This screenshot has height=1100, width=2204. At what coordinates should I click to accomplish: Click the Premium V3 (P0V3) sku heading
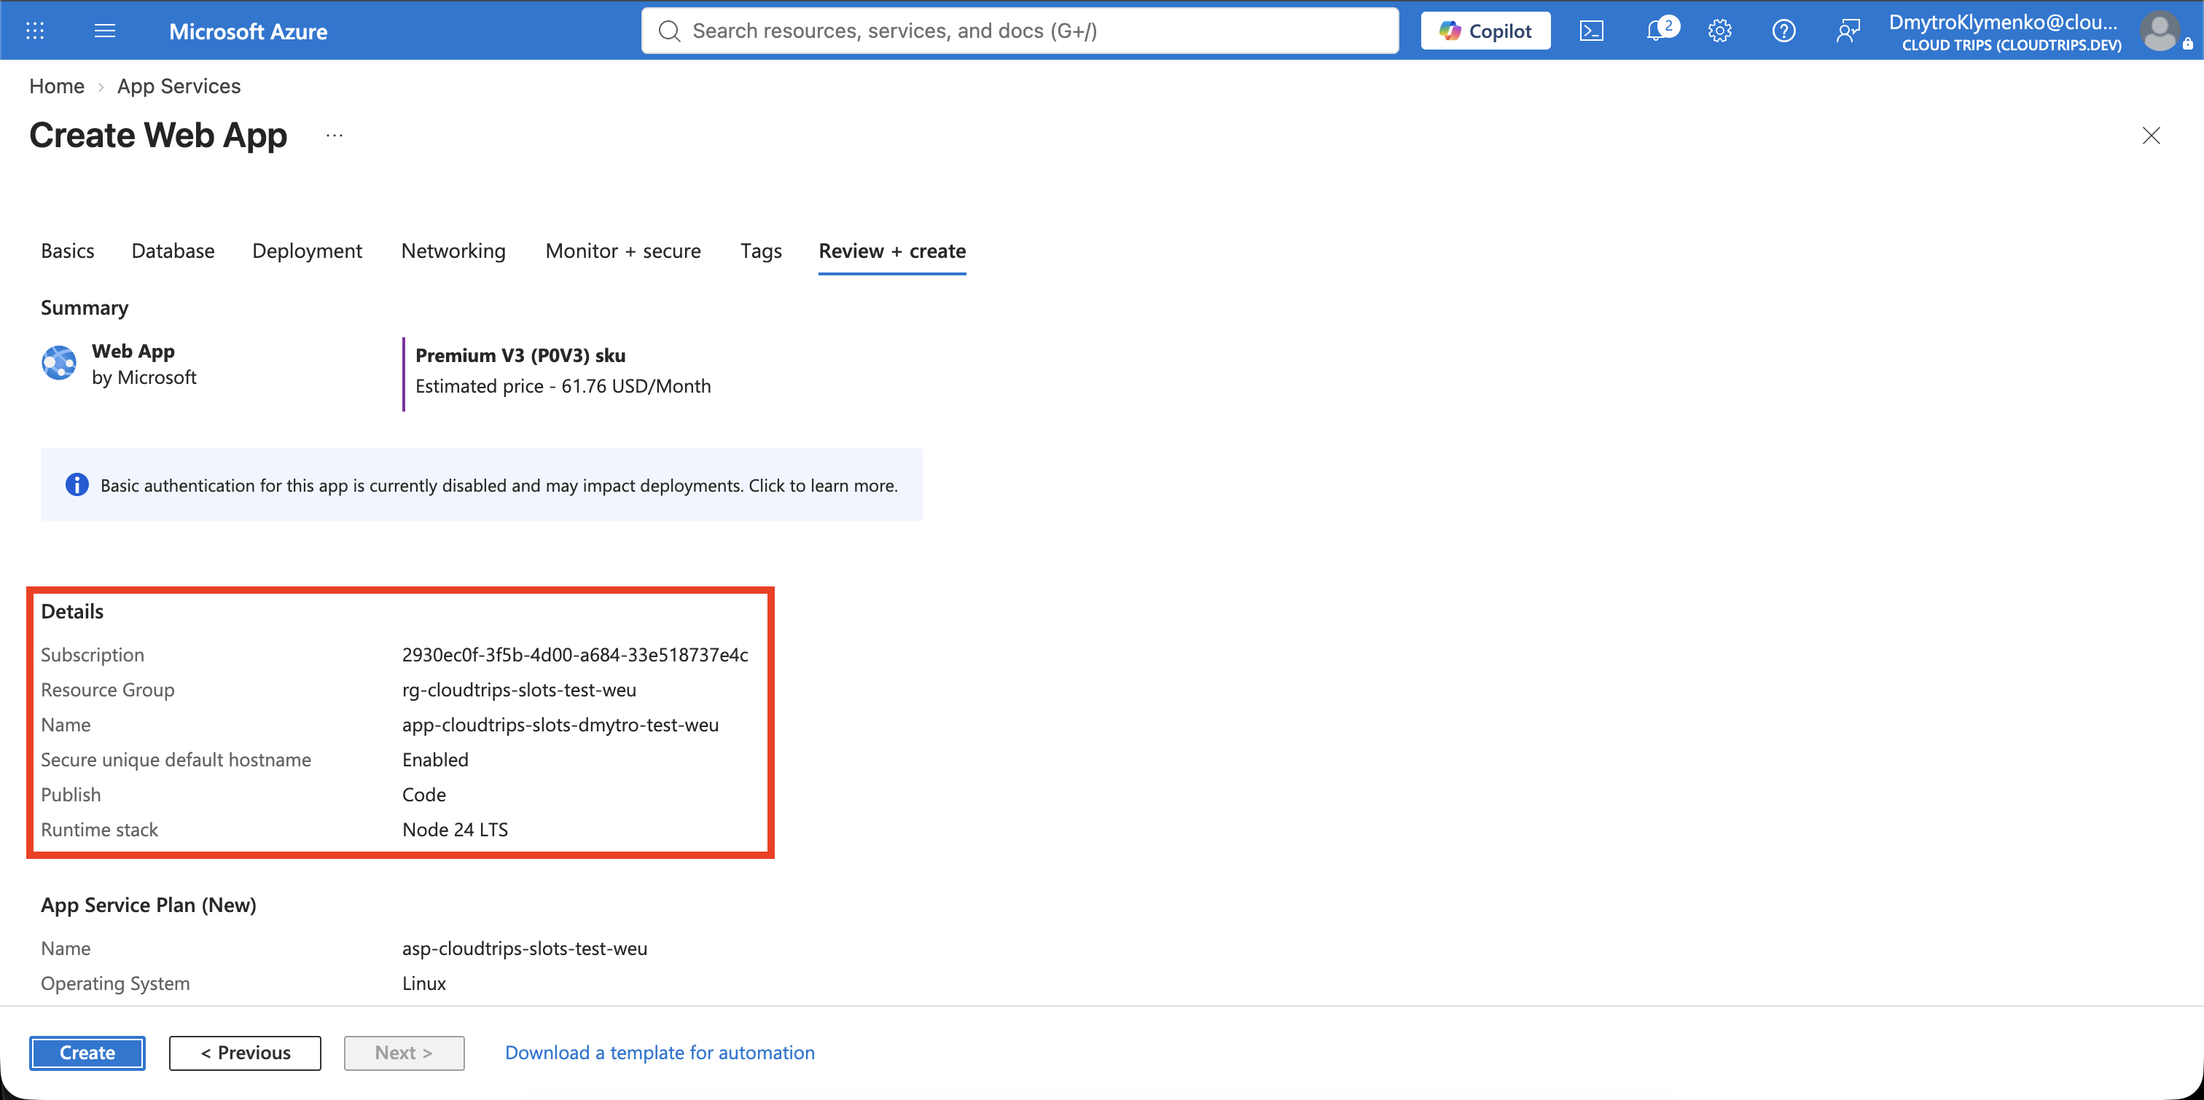coord(520,355)
